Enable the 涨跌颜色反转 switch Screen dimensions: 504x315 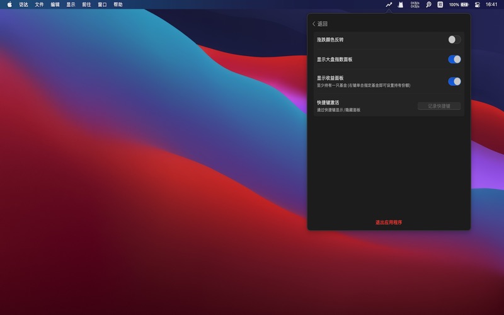click(x=454, y=40)
